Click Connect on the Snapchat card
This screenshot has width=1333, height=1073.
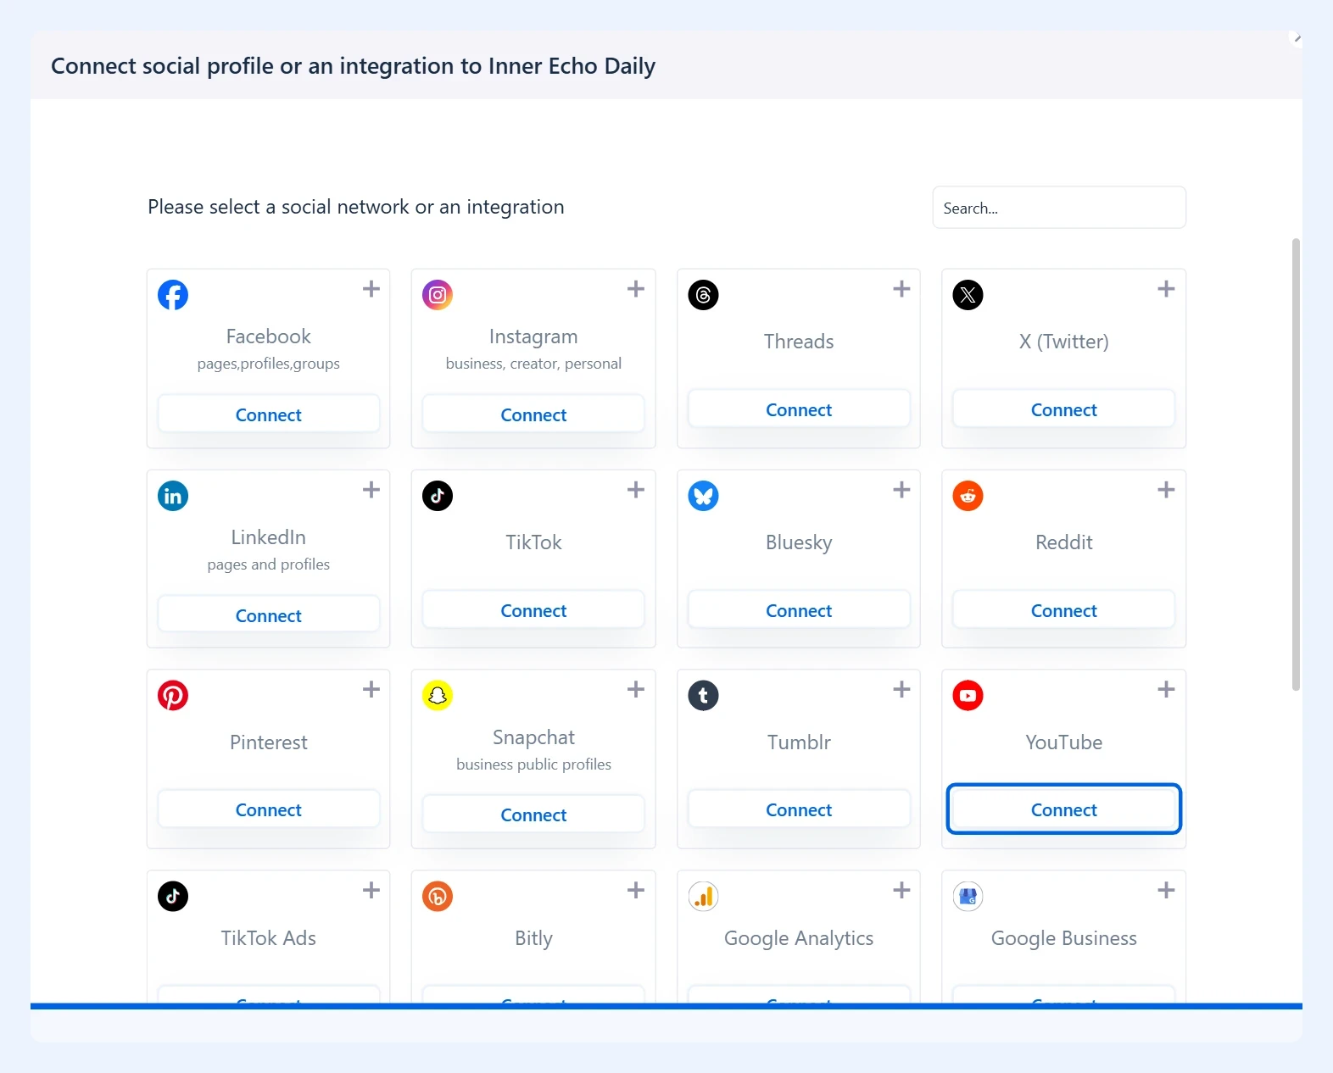click(533, 814)
